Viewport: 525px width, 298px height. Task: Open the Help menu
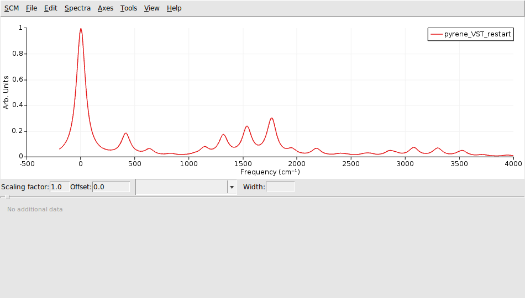[174, 8]
